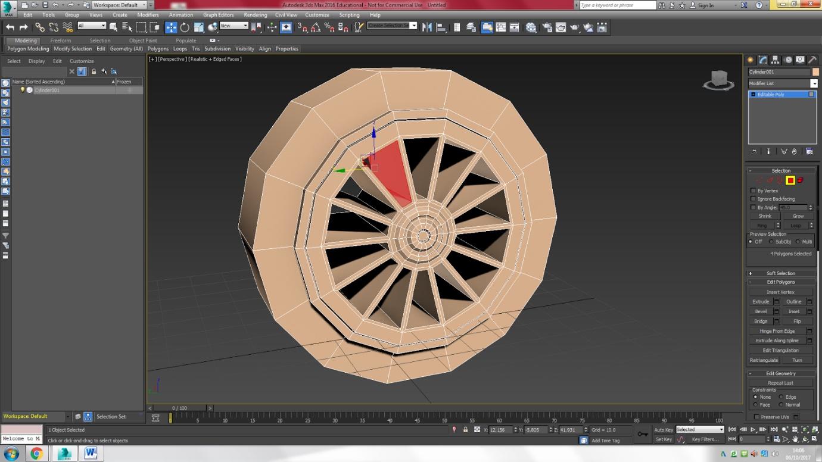The image size is (822, 462).
Task: Click the Mirror tool icon
Action: (427, 27)
